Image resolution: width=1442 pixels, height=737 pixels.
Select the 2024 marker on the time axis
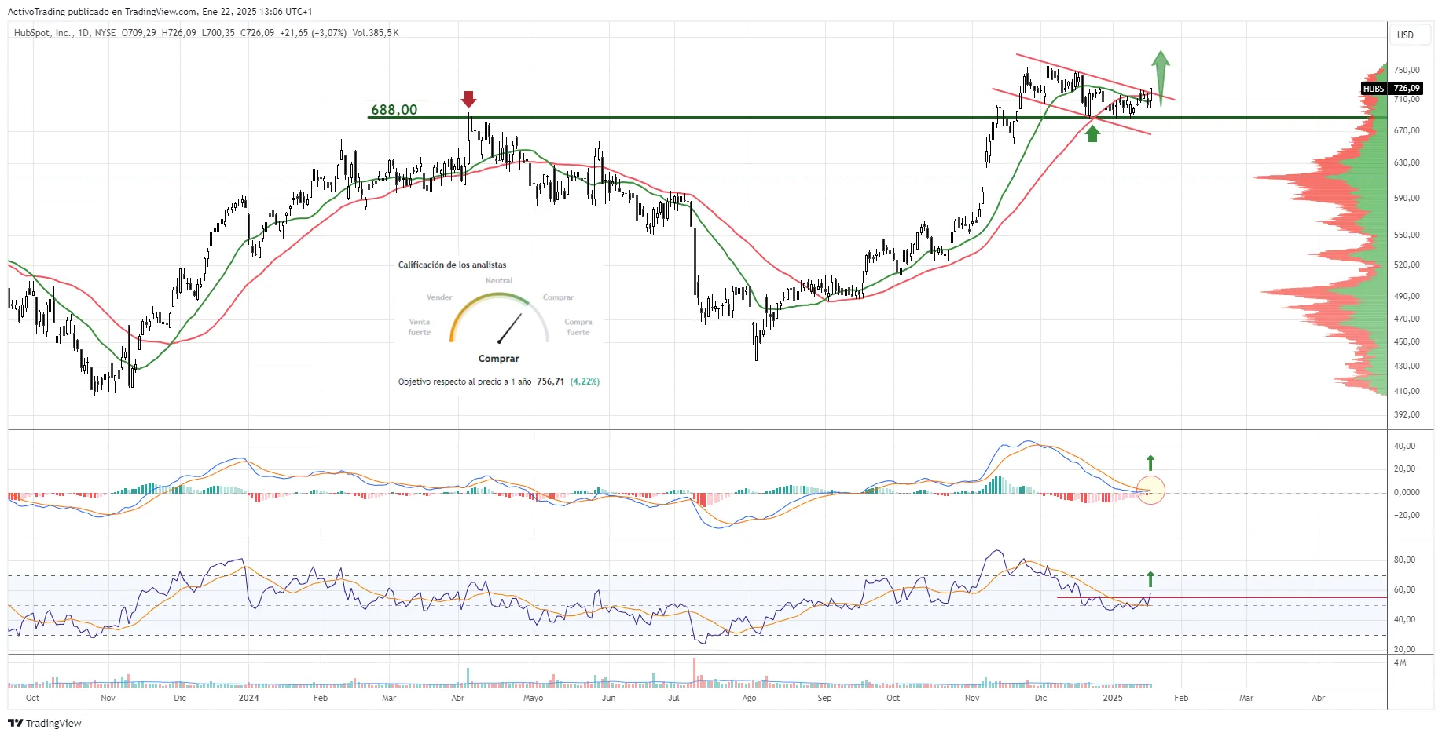[248, 698]
